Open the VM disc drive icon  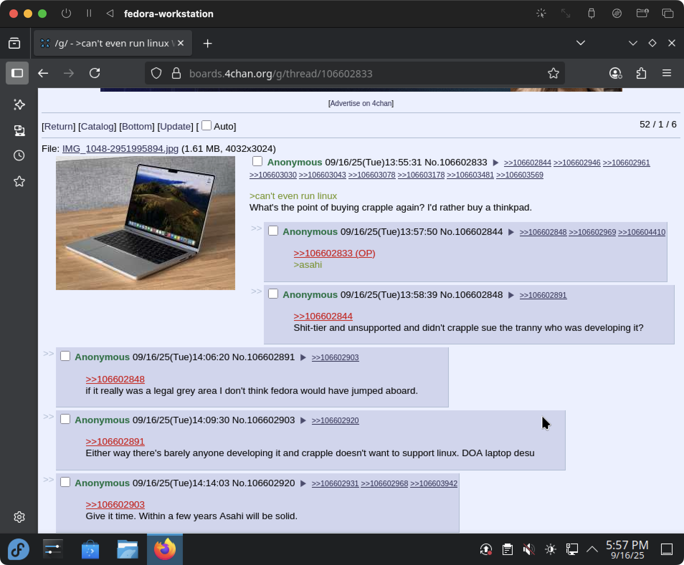click(x=617, y=14)
